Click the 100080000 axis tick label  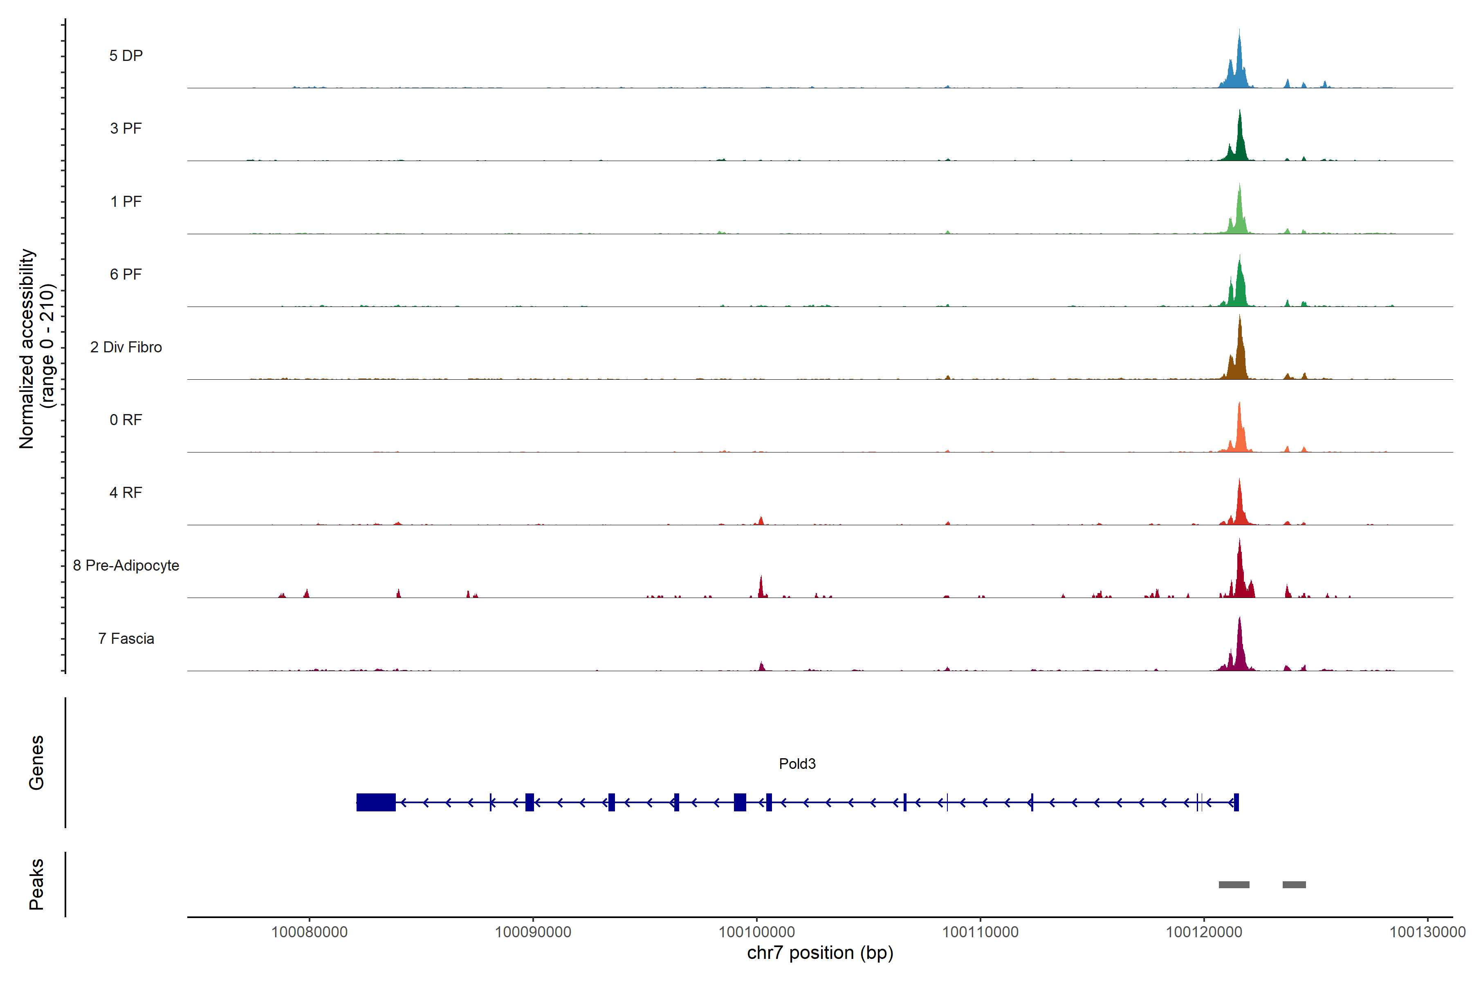(x=309, y=932)
